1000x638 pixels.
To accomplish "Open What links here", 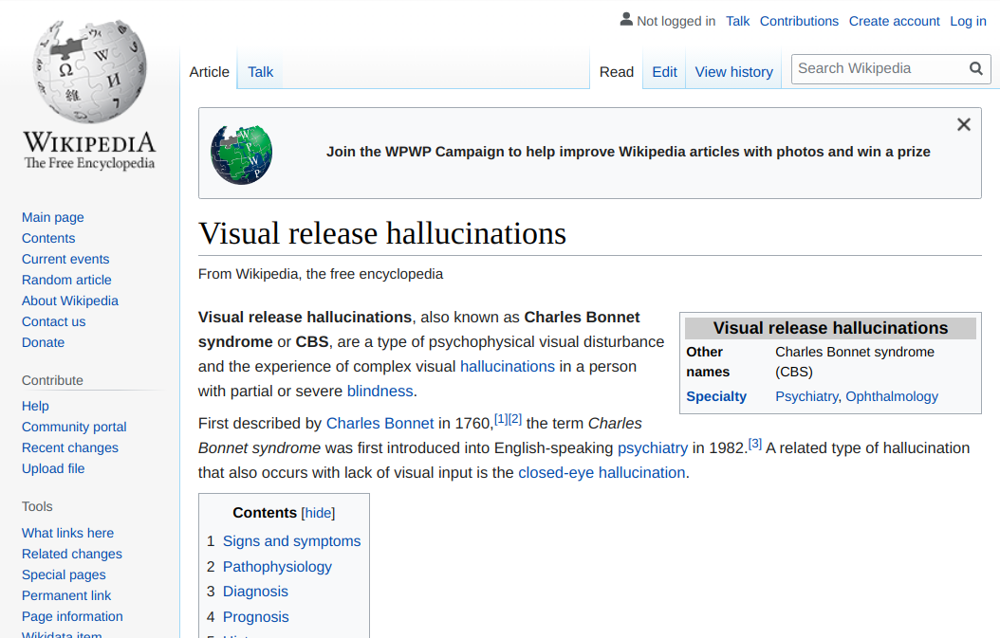I will coord(67,533).
